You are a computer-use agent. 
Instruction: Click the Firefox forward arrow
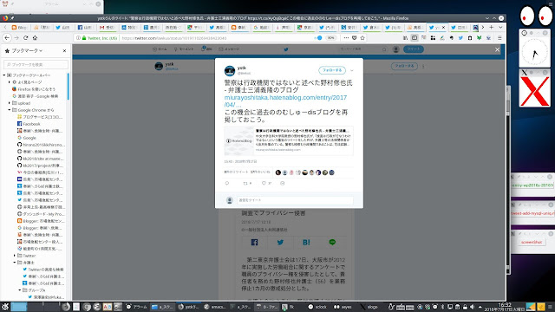click(x=16, y=38)
